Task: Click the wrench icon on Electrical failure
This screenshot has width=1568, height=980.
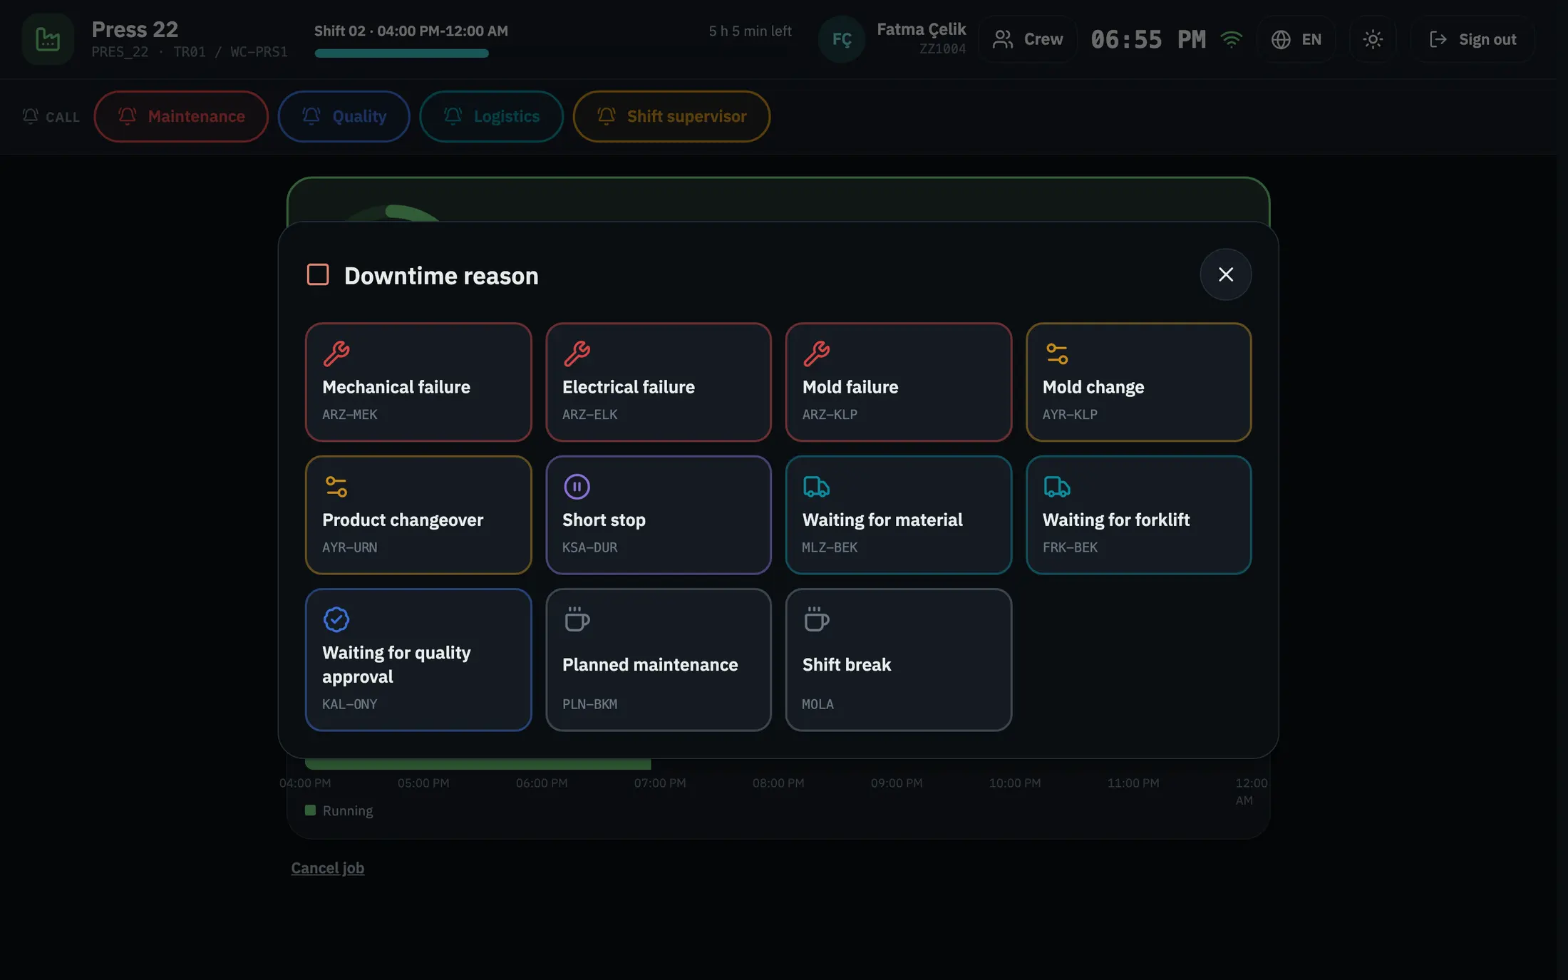Action: (577, 354)
